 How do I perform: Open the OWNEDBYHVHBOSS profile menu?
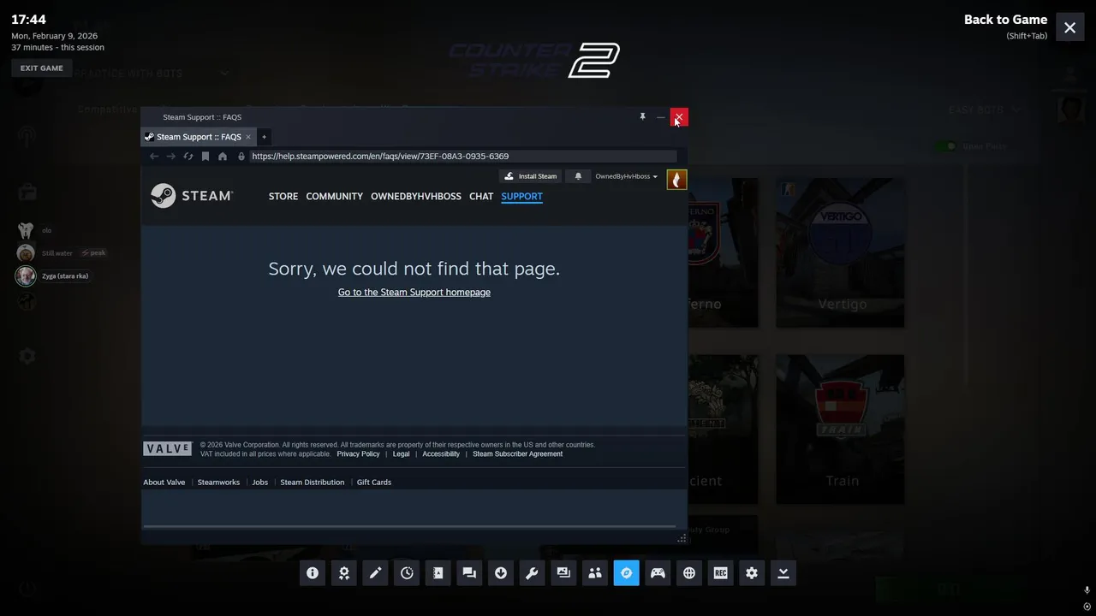[416, 196]
